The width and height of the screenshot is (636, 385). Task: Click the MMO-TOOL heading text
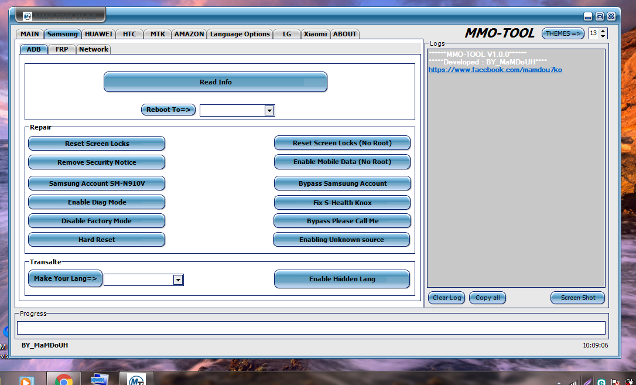pos(500,33)
